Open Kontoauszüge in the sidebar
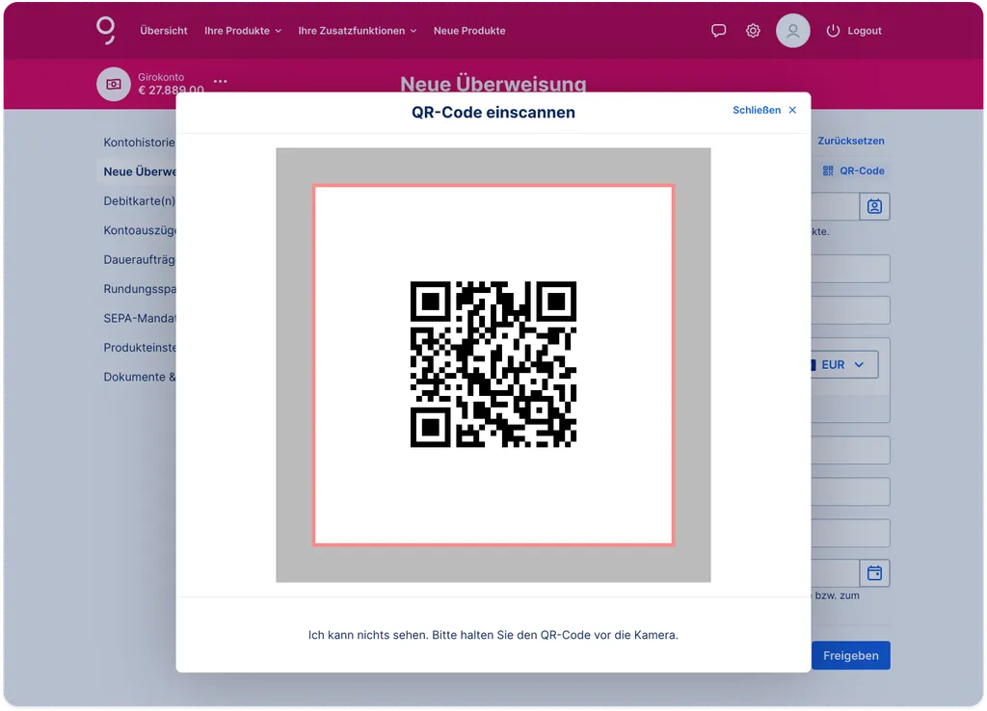Image resolution: width=987 pixels, height=711 pixels. click(x=140, y=231)
